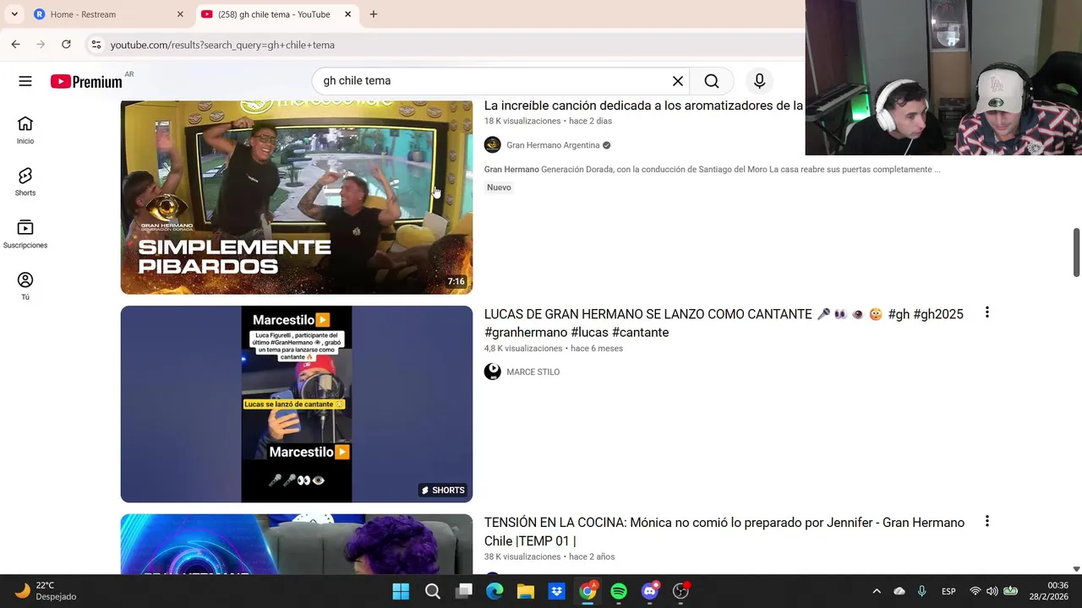Image resolution: width=1082 pixels, height=608 pixels.
Task: Open Discord from the taskbar
Action: point(650,591)
